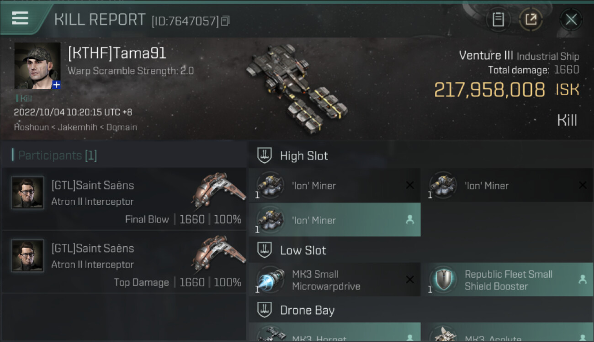Viewport: 594px width, 342px height.
Task: Click the MK3 Small Microwarpdrive icon
Action: point(270,280)
